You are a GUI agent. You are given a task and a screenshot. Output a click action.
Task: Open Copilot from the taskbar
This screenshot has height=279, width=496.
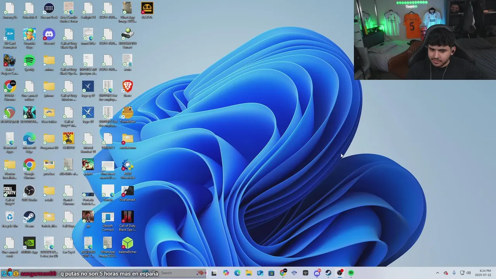point(226,273)
